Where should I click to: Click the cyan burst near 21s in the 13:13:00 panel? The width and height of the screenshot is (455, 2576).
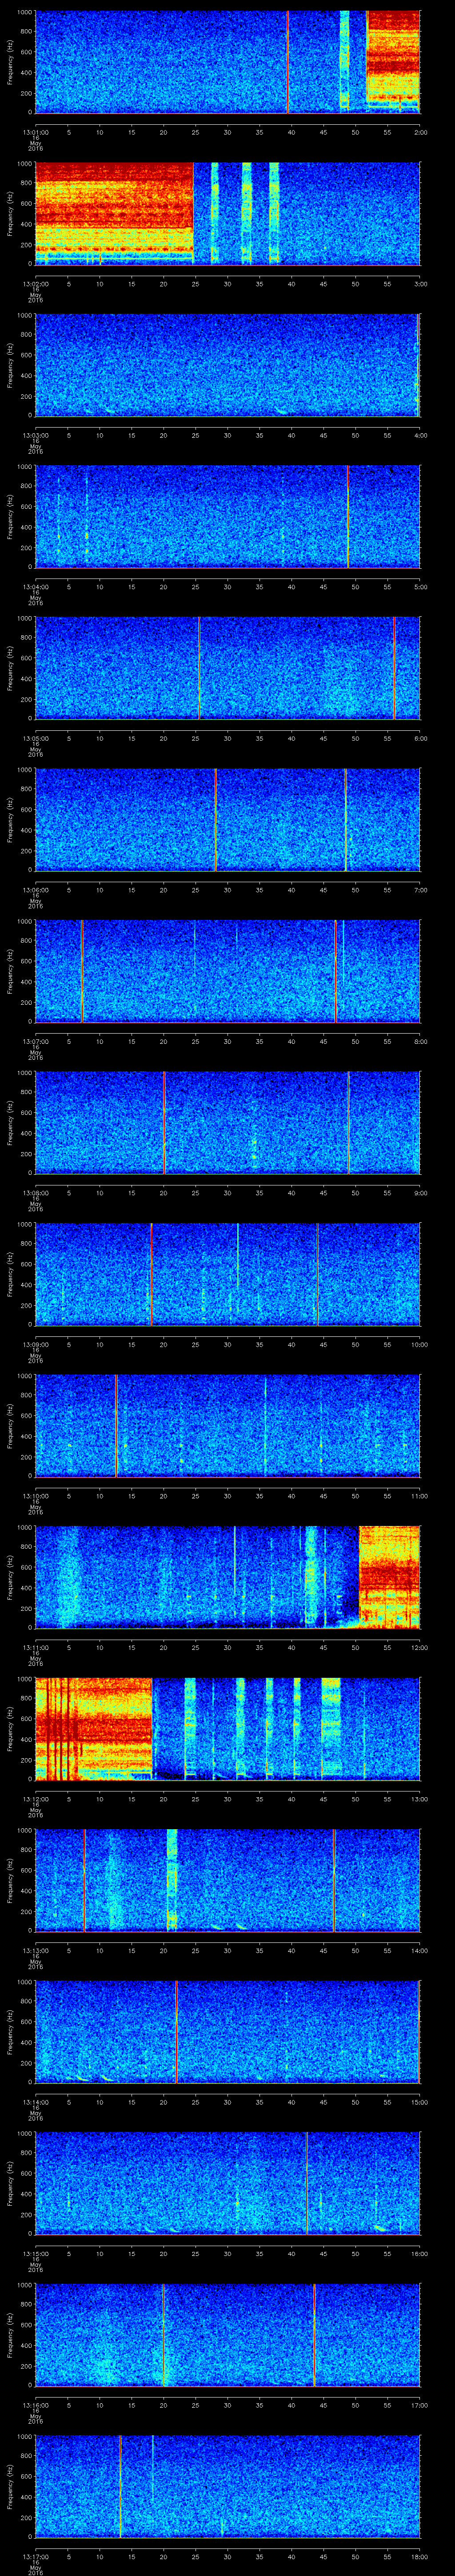(172, 1879)
